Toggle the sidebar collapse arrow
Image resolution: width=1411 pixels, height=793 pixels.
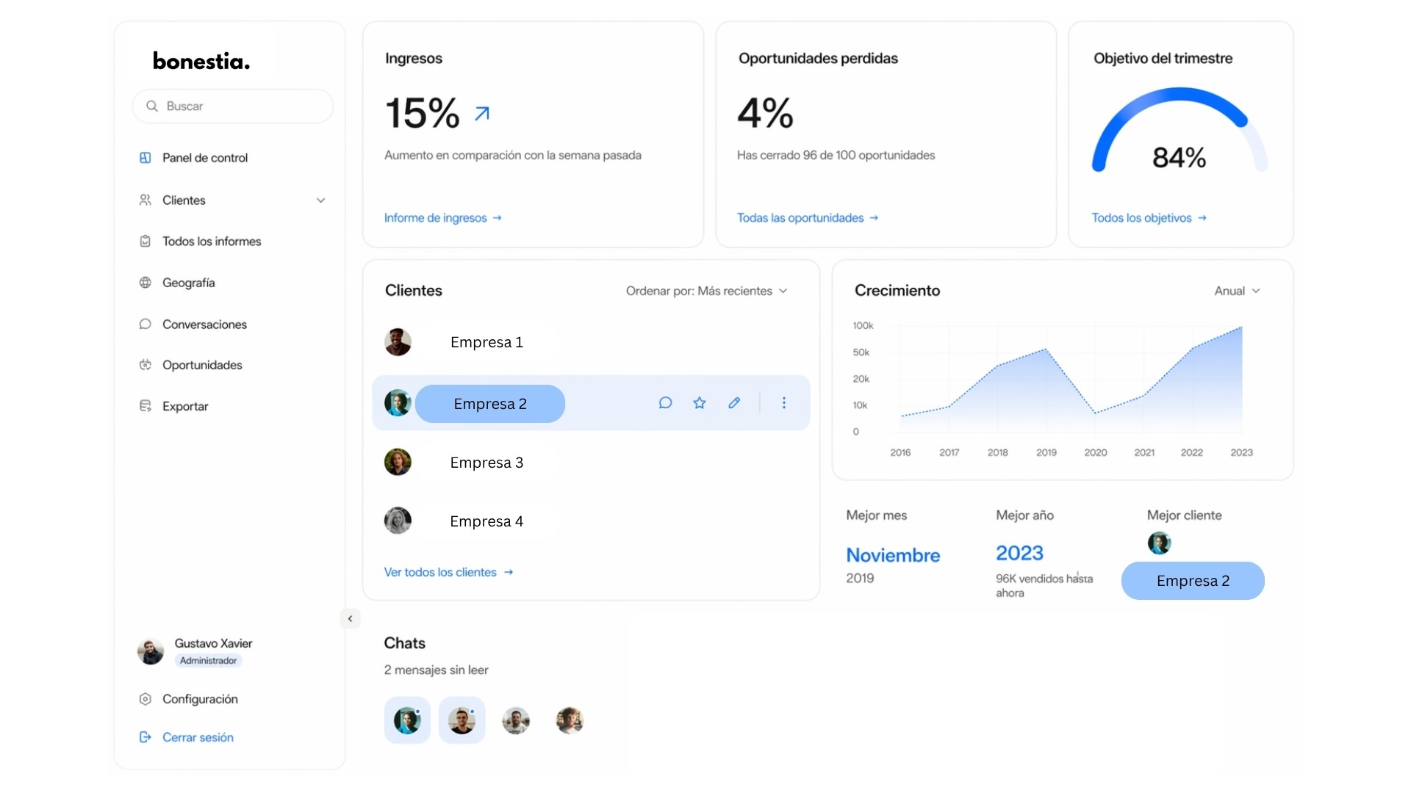[350, 618]
